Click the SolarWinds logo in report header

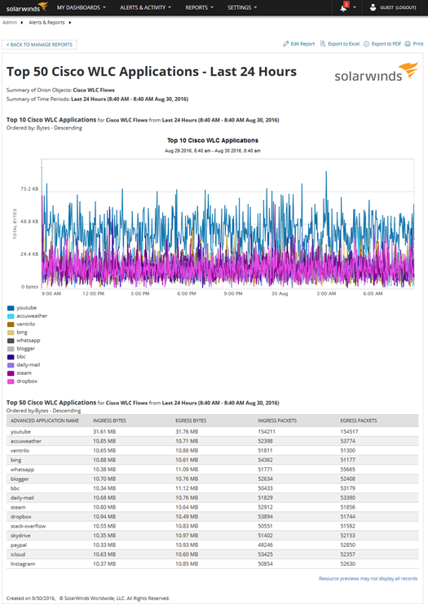[377, 72]
